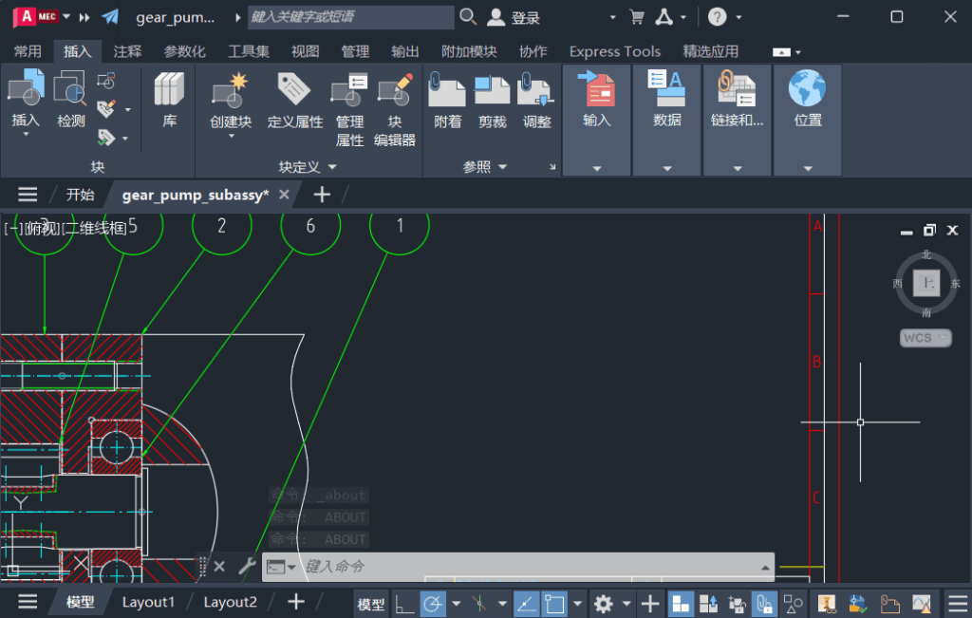Toggle dynamic UCS L-shaped icon
This screenshot has height=618, width=972.
(404, 603)
